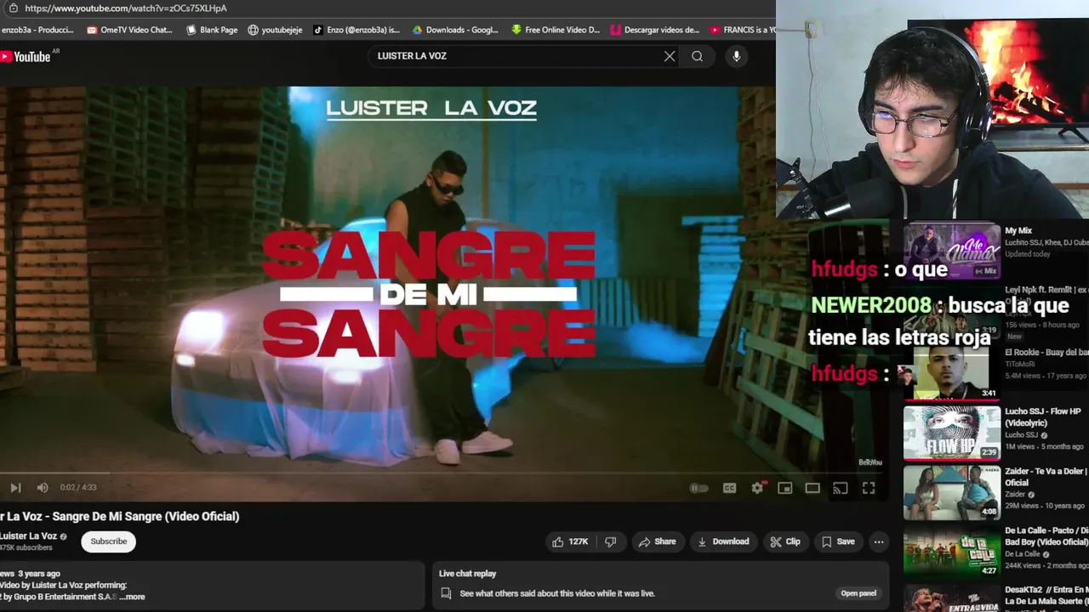The width and height of the screenshot is (1089, 612).
Task: Open DesaKTa2 // Entra En M... thumbnail
Action: point(952,598)
